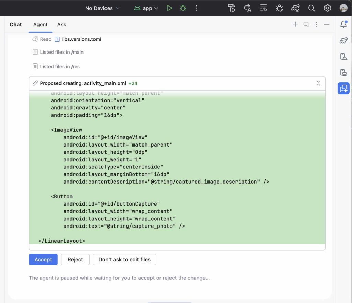Run the app with the green play icon
352x303 pixels.
169,8
